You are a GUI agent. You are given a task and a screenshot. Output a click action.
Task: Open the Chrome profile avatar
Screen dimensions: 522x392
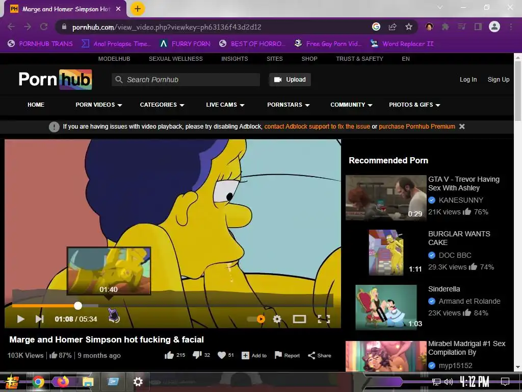[494, 27]
